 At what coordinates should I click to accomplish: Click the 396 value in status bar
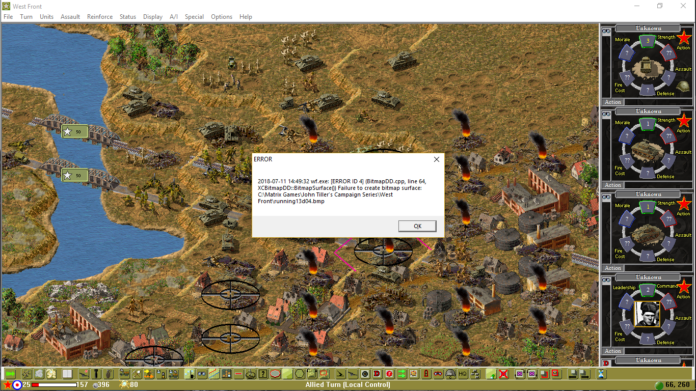pos(103,385)
